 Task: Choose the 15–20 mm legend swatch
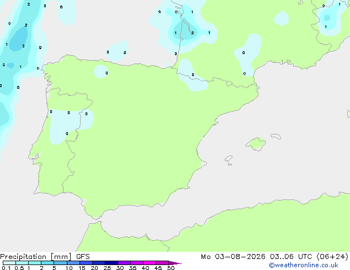tap(86, 263)
